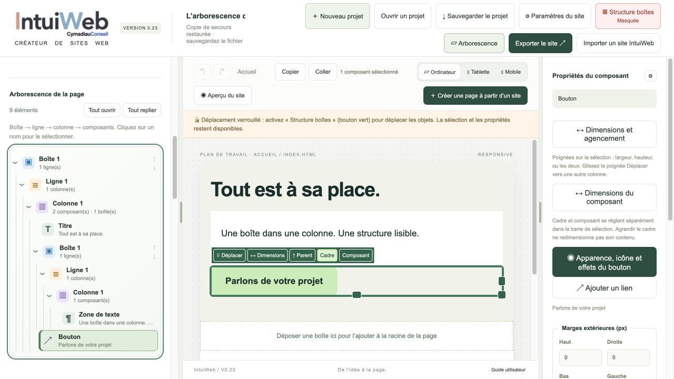This screenshot has height=379, width=674.
Task: Click the Déplacer selection tool
Action: pos(229,255)
